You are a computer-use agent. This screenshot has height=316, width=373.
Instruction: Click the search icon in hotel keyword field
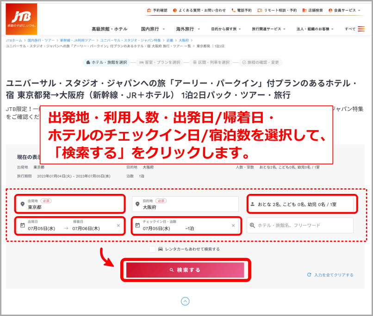(252, 225)
